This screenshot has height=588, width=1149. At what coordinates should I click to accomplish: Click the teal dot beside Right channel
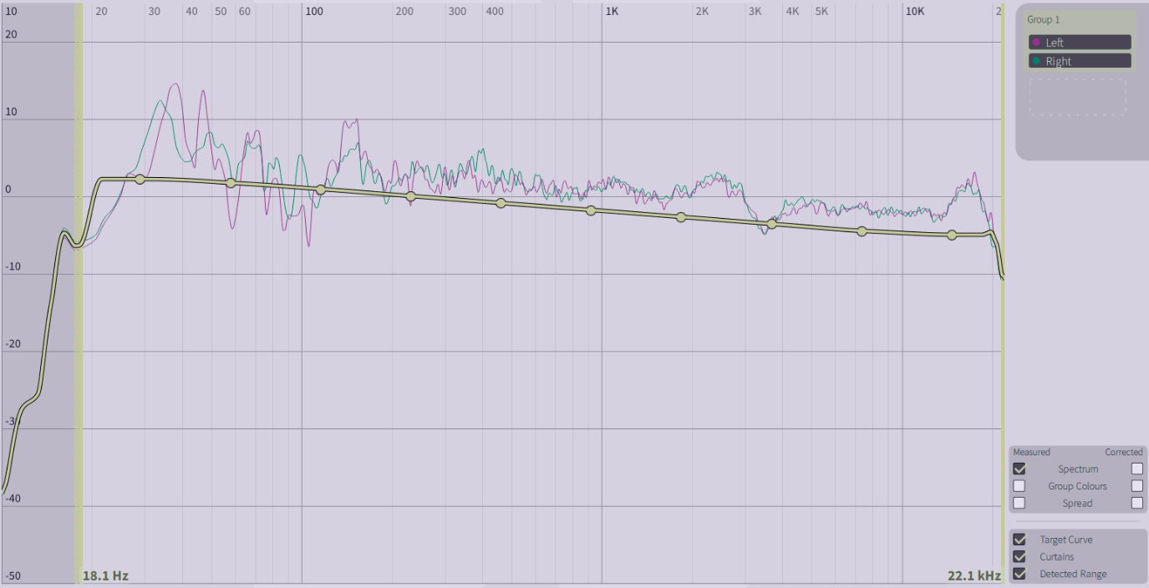click(1036, 61)
